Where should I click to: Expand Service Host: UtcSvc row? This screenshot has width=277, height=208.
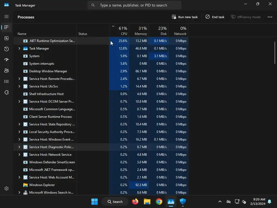(x=19, y=86)
